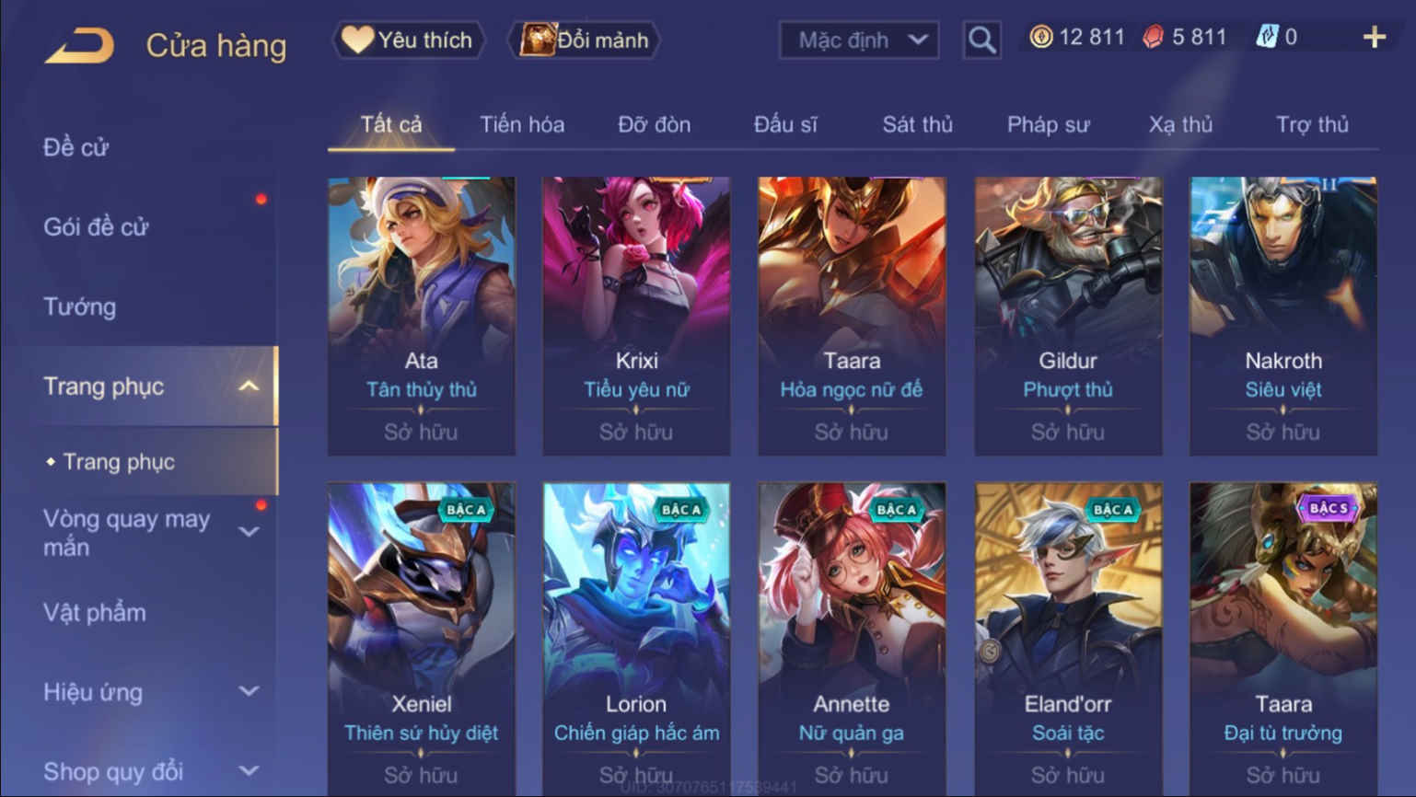This screenshot has width=1416, height=797.
Task: Open Đổi mảnh fragment exchange button
Action: coord(585,40)
